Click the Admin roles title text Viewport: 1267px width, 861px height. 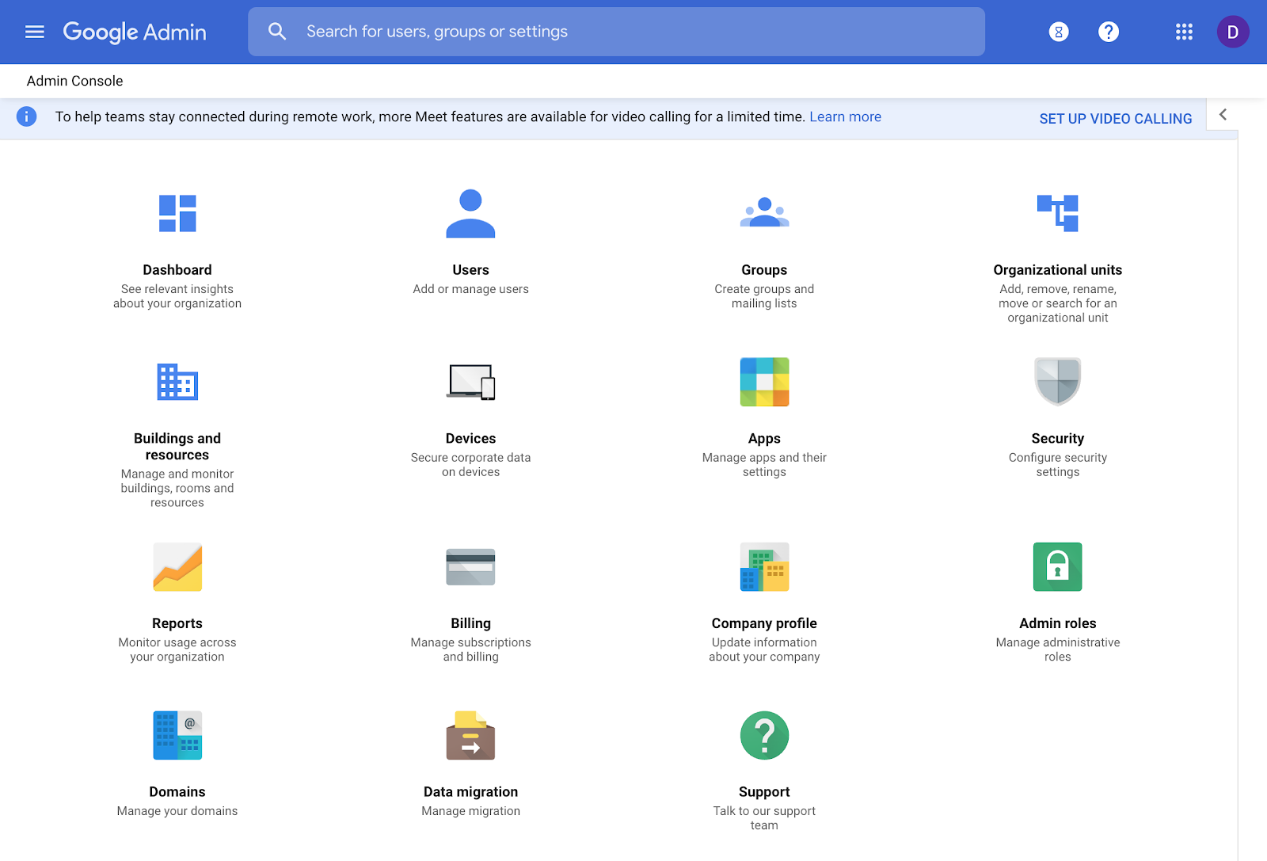coord(1058,623)
